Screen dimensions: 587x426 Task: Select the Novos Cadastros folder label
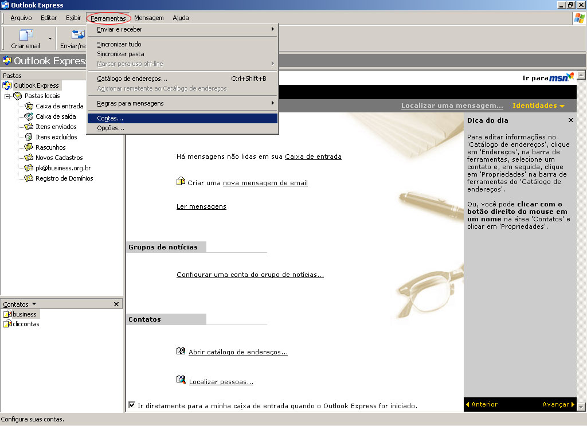pyautogui.click(x=59, y=158)
